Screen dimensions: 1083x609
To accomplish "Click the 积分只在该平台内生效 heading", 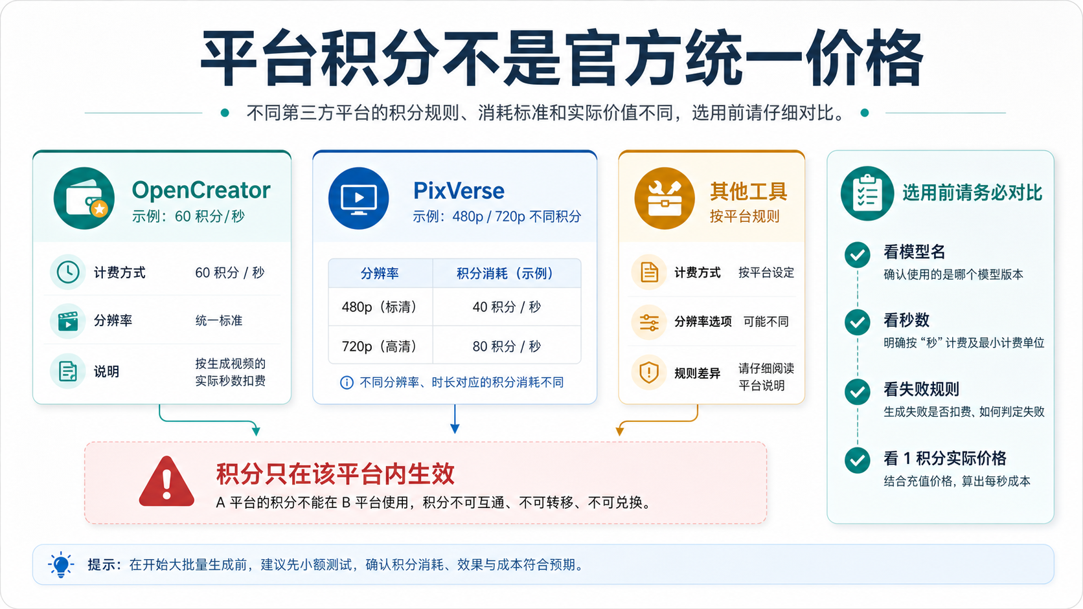I will (x=336, y=474).
